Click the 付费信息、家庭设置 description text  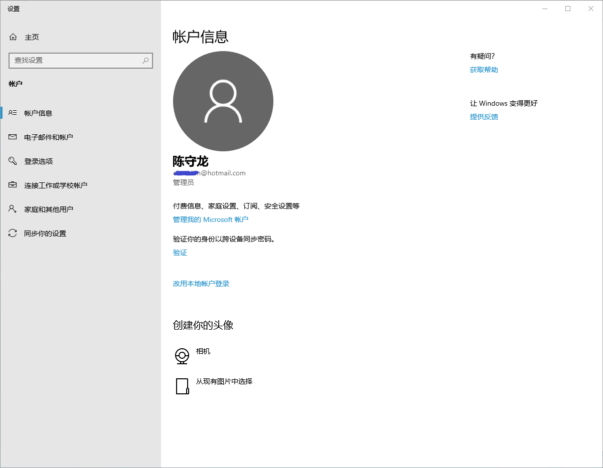[236, 206]
